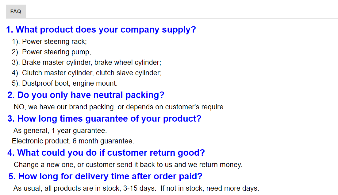Click the word 'supply?' in the first heading
This screenshot has height=195, width=338.
click(179, 30)
